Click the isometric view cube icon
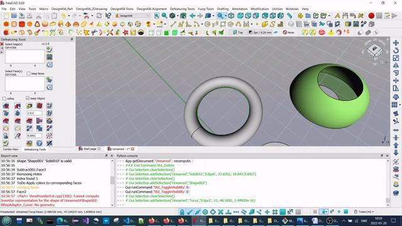 click(231, 16)
